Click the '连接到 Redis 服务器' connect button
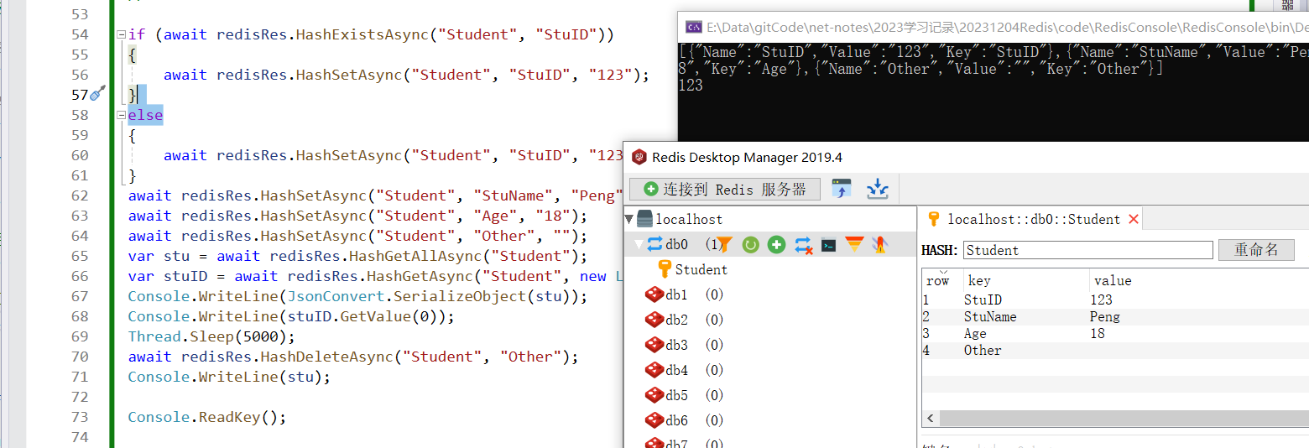 tap(724, 189)
